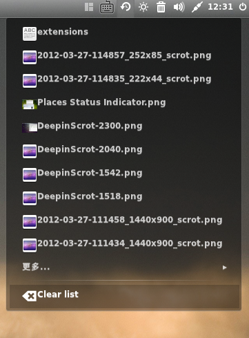Open DeepinScrot-1518.png

tap(124, 198)
